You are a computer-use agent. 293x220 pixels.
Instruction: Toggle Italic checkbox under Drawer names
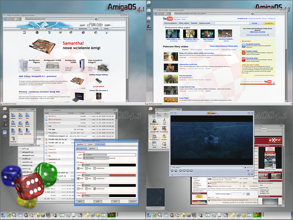(86, 179)
